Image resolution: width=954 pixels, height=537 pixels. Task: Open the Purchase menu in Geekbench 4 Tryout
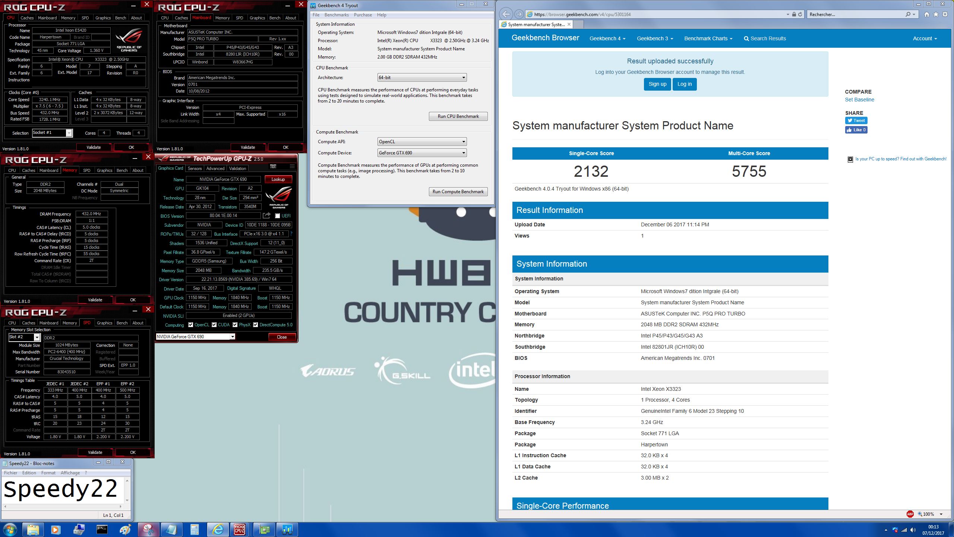tap(363, 15)
